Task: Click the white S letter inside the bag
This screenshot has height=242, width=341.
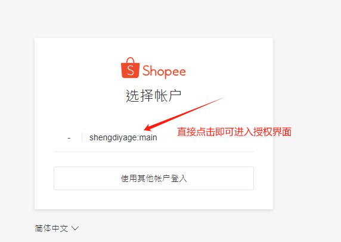Action: click(131, 70)
